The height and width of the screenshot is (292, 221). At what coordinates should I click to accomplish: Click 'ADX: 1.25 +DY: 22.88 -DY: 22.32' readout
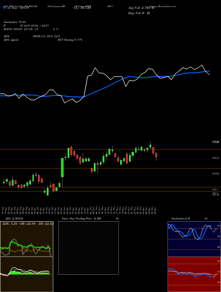pos(27,223)
